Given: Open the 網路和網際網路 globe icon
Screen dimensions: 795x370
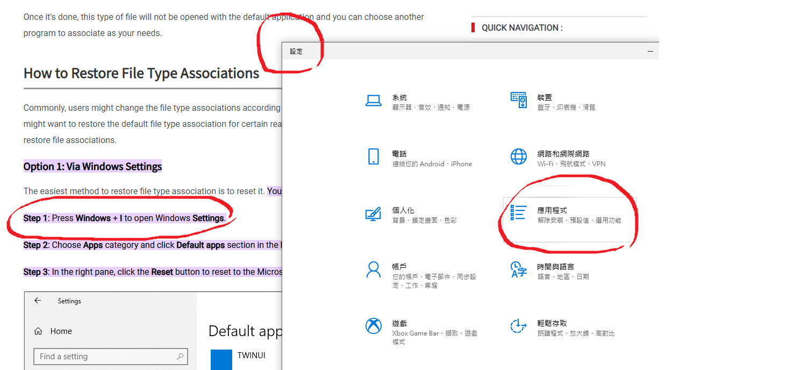Looking at the screenshot, I should tap(518, 156).
